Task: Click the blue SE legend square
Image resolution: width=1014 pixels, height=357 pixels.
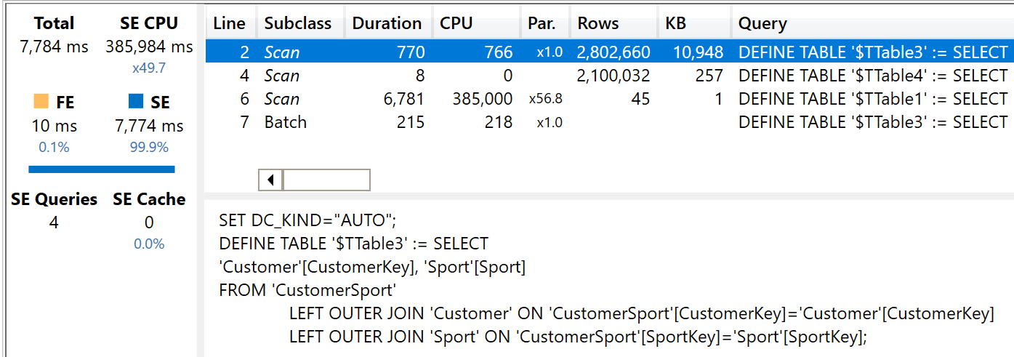Action: 136,101
